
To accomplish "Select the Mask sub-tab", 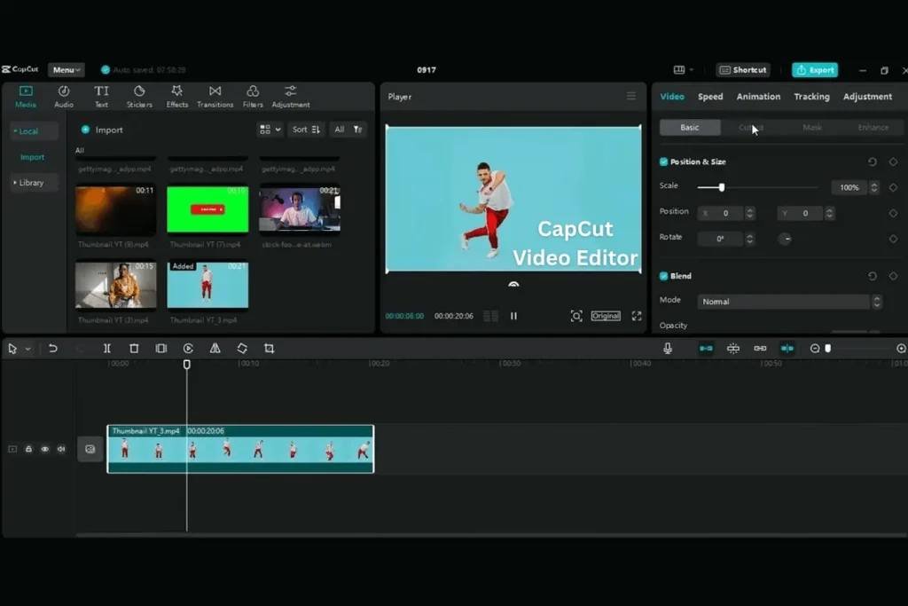I will point(812,128).
